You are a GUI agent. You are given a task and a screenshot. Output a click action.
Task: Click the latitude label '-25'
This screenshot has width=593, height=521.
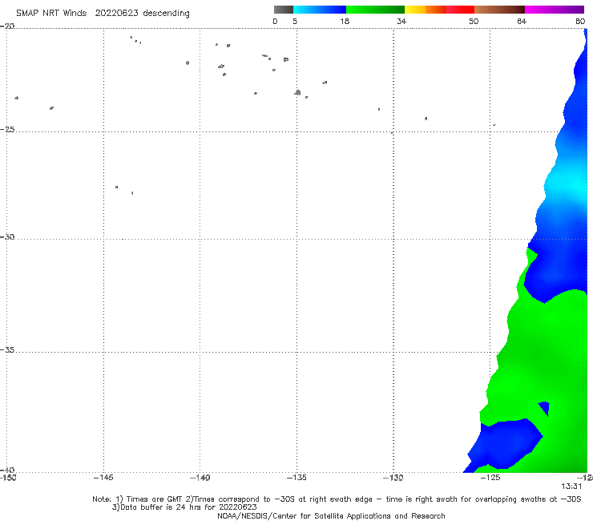7,129
